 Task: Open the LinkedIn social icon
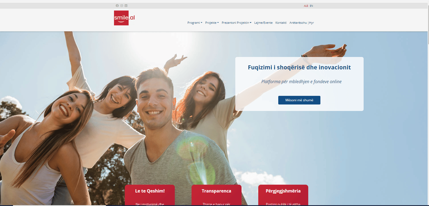(x=126, y=6)
